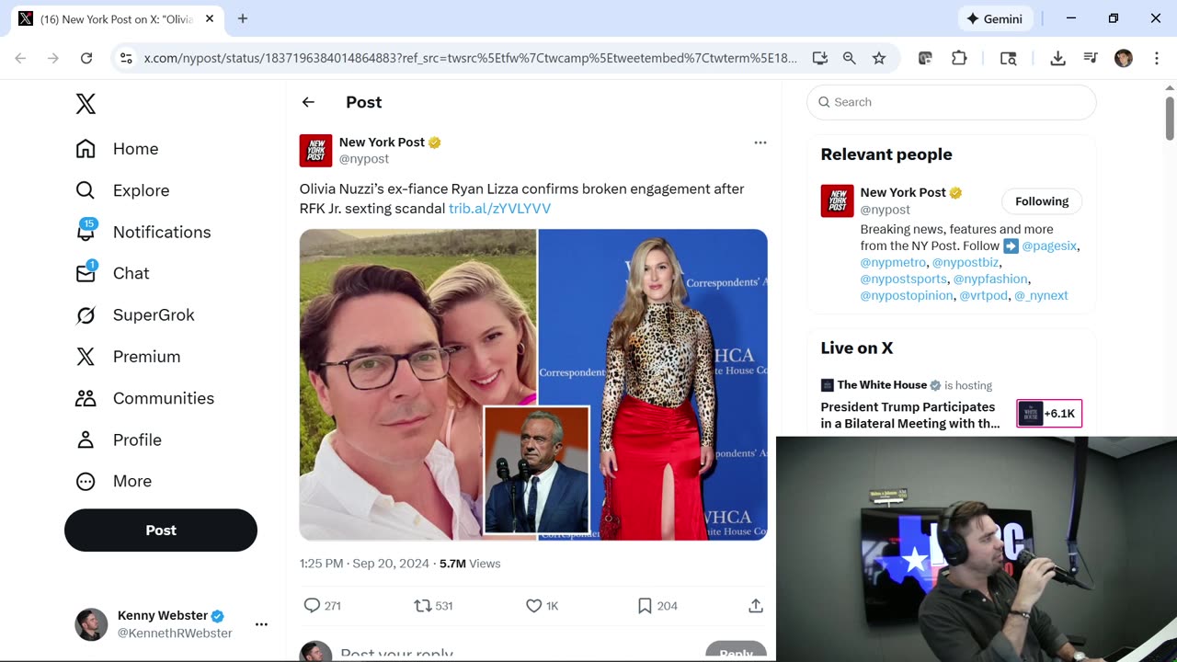
Task: Install app icon in address bar
Action: 820,58
